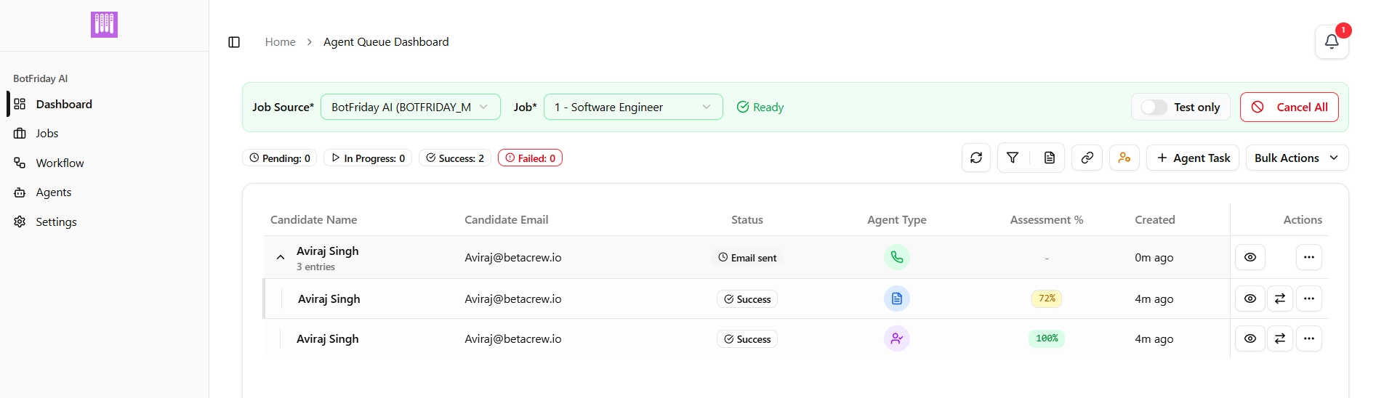Filter by Pending: 0 chip
This screenshot has height=398, width=1376.
coord(279,158)
